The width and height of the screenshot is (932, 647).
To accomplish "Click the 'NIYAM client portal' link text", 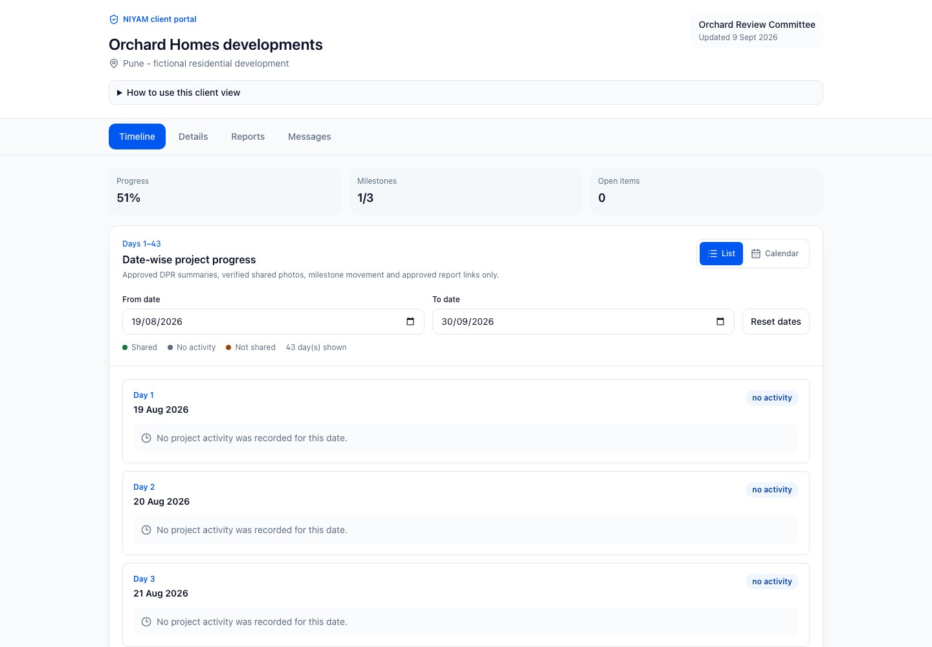I will pyautogui.click(x=160, y=19).
